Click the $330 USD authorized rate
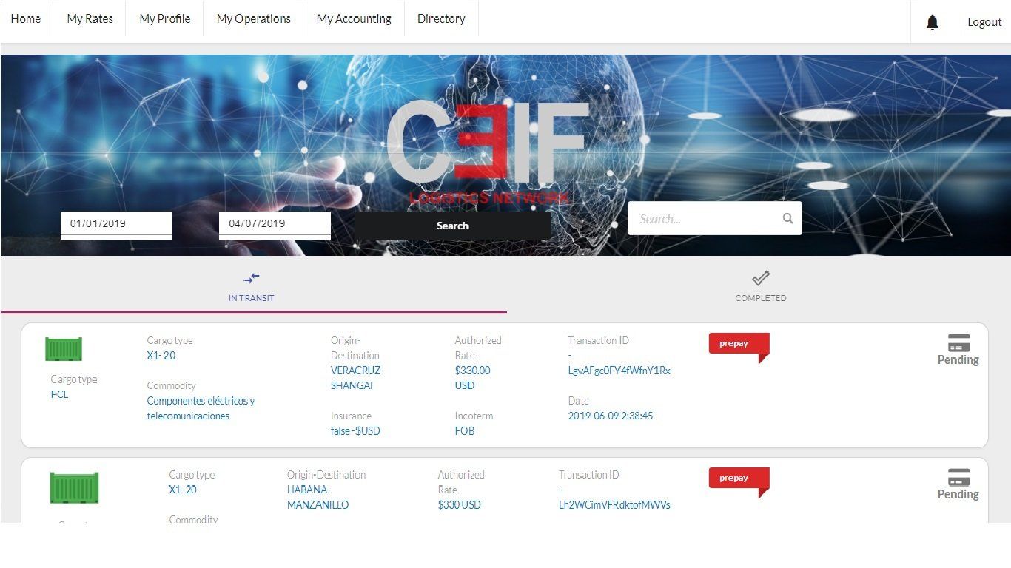The height and width of the screenshot is (568, 1011). coord(459,505)
